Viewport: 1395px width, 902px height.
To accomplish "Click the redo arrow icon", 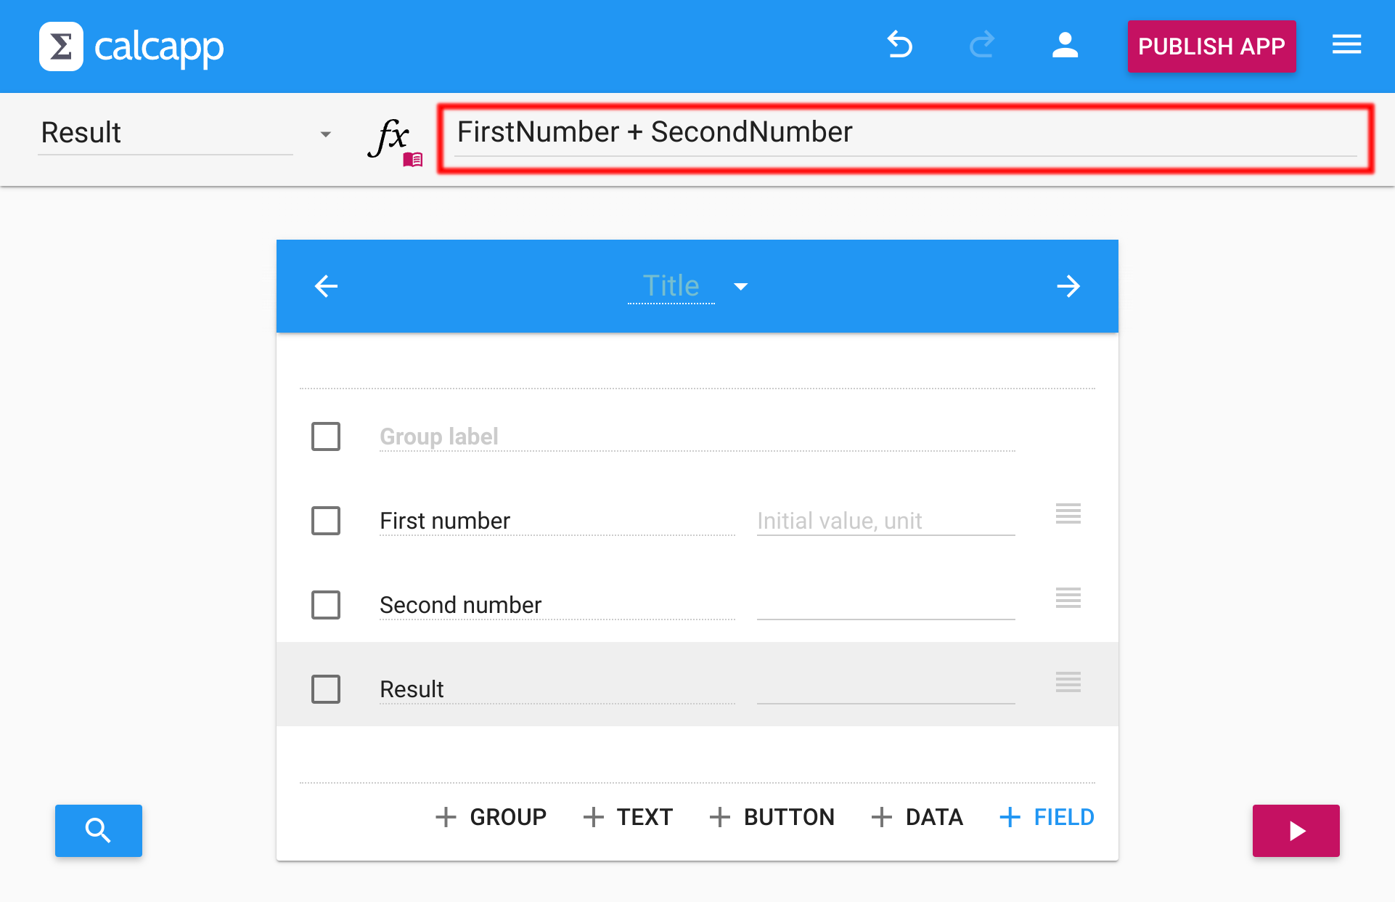I will pyautogui.click(x=981, y=45).
